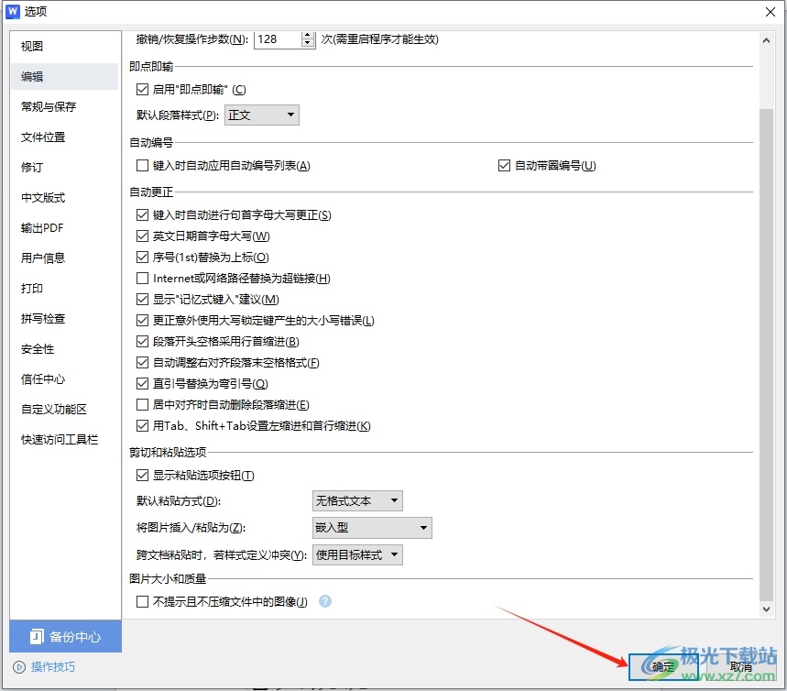The height and width of the screenshot is (691, 787).
Task: Cancel changes with the 取消 button
Action: pyautogui.click(x=740, y=667)
